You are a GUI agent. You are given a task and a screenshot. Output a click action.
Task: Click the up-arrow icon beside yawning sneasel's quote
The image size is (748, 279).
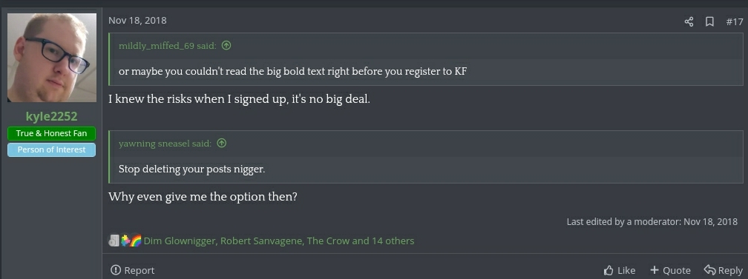click(x=222, y=144)
